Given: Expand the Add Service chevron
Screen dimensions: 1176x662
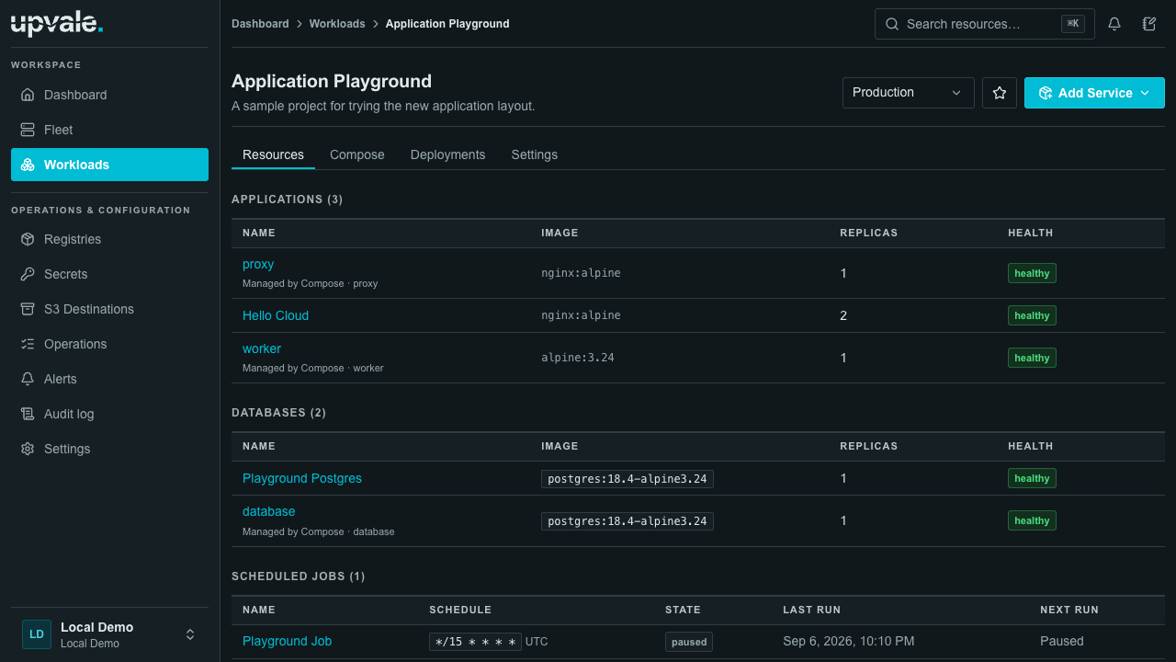Looking at the screenshot, I should point(1145,93).
